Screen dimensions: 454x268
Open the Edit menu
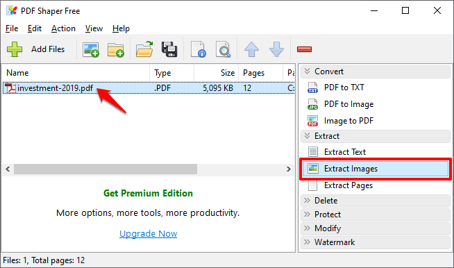click(35, 28)
